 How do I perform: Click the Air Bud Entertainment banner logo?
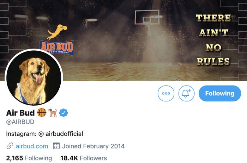coord(57,48)
